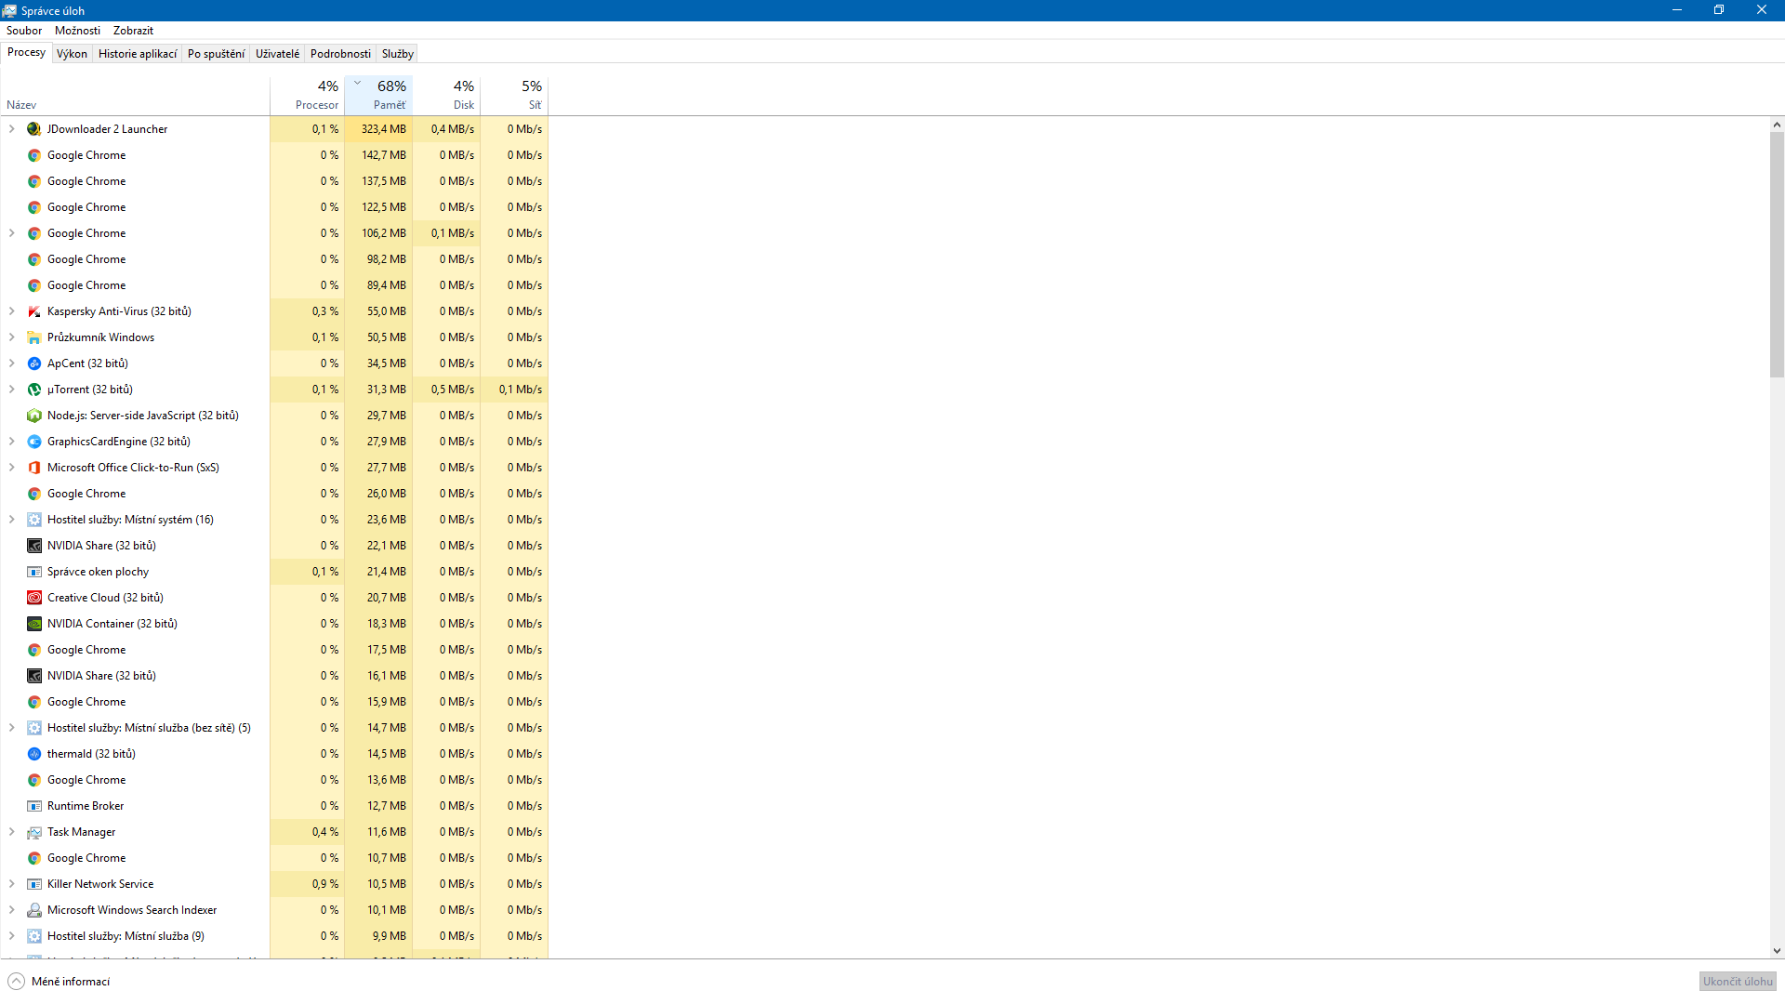Switch to the Výkon tab
Viewport: 1785px width, 1004px height.
point(72,54)
